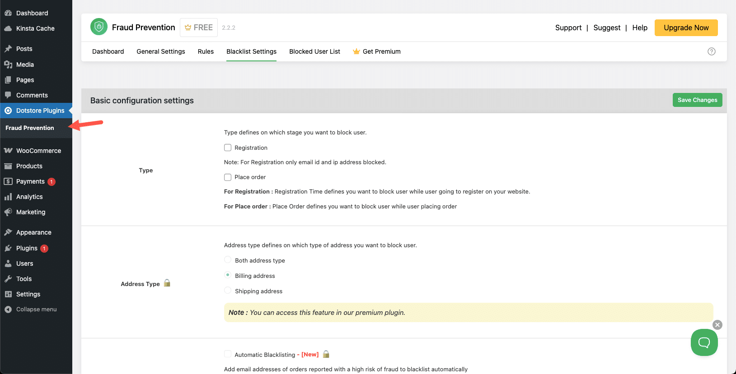
Task: Click the Fraud Prevention shield logo
Action: click(98, 27)
